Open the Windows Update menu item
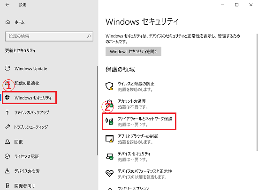This screenshot has width=258, height=190. coord(31,69)
